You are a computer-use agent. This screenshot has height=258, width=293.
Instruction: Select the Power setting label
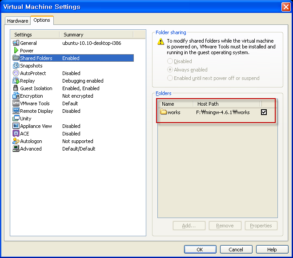(27, 51)
